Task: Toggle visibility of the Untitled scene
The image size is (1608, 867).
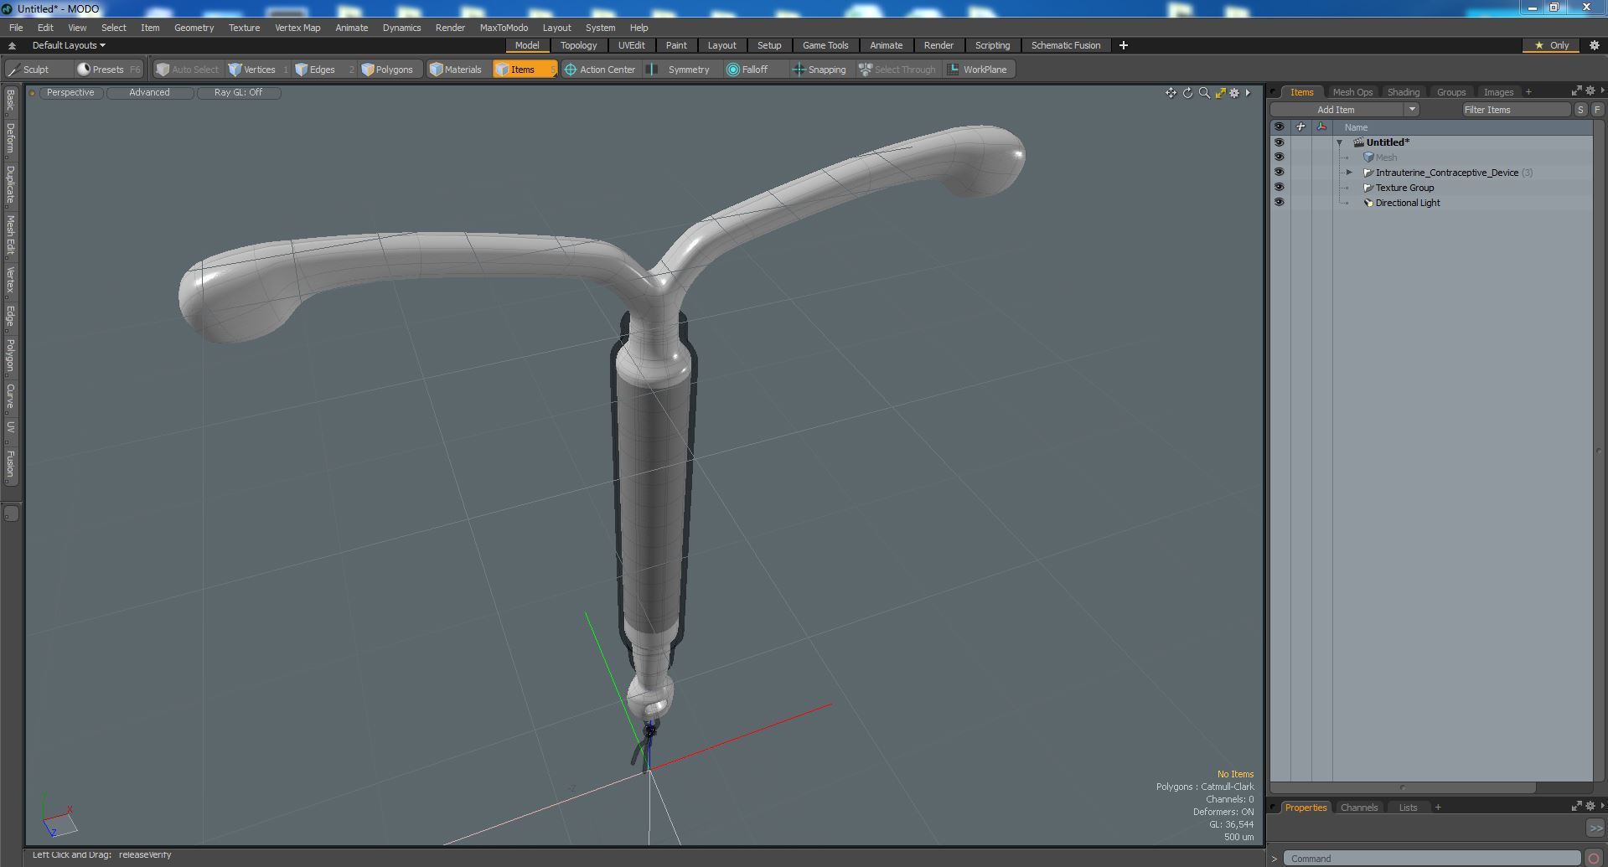Action: [x=1279, y=142]
